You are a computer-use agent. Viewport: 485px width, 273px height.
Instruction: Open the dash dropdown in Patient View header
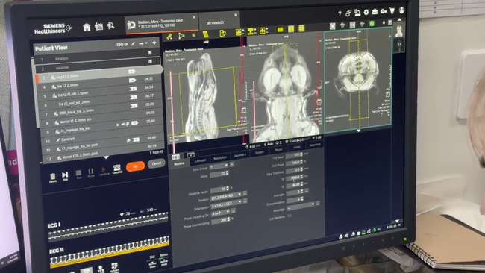pos(143,43)
